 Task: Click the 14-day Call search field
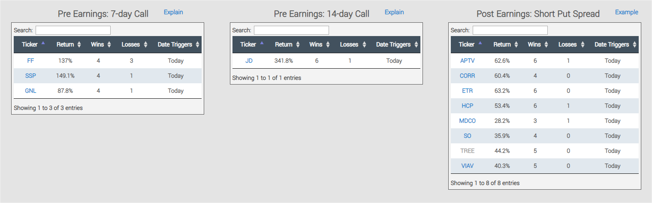tap(291, 30)
